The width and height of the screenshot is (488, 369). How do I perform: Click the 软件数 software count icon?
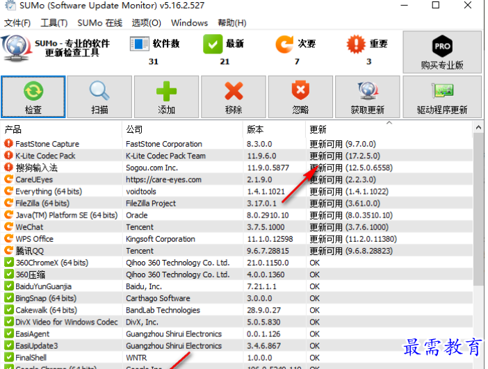pyautogui.click(x=139, y=44)
